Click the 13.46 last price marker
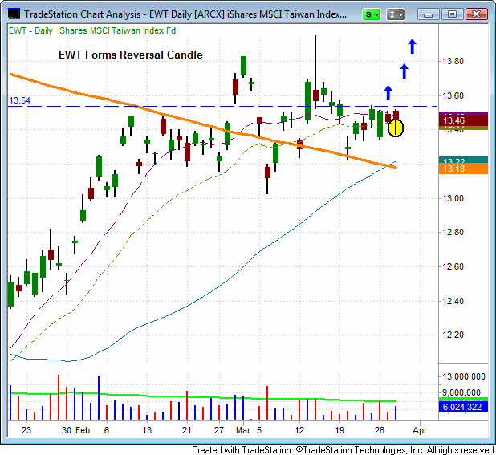496x455 pixels. [463, 120]
